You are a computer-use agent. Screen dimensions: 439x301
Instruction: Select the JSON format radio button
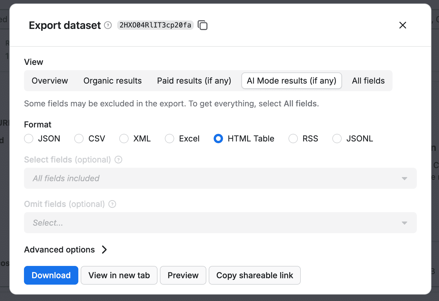point(29,139)
